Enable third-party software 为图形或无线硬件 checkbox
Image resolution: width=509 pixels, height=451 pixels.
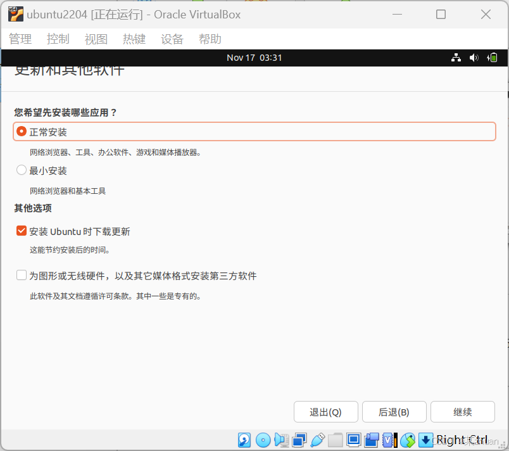pos(22,276)
